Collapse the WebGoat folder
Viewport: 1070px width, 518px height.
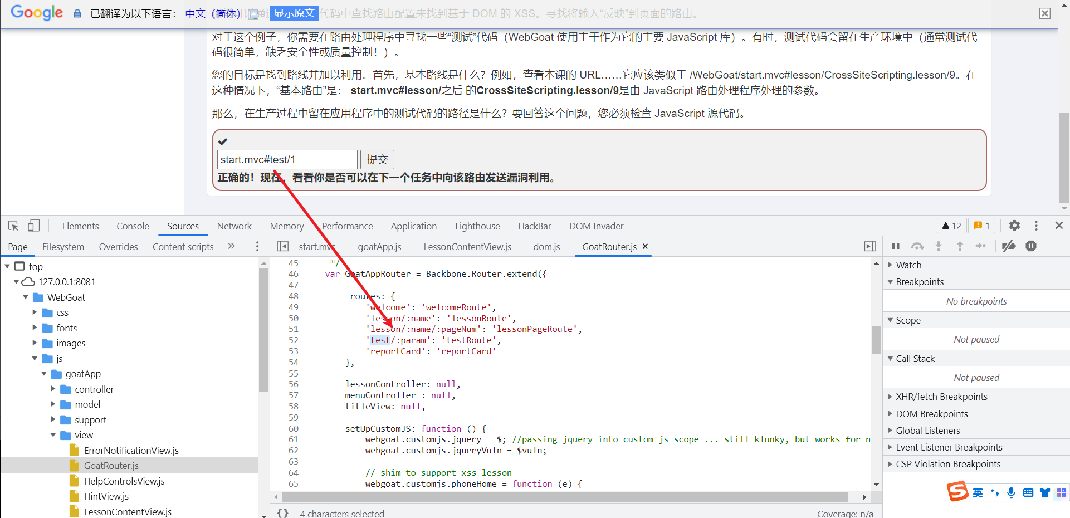tap(26, 297)
